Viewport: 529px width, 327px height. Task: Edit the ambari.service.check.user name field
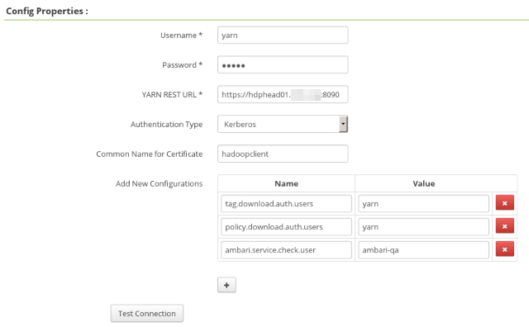tap(287, 250)
